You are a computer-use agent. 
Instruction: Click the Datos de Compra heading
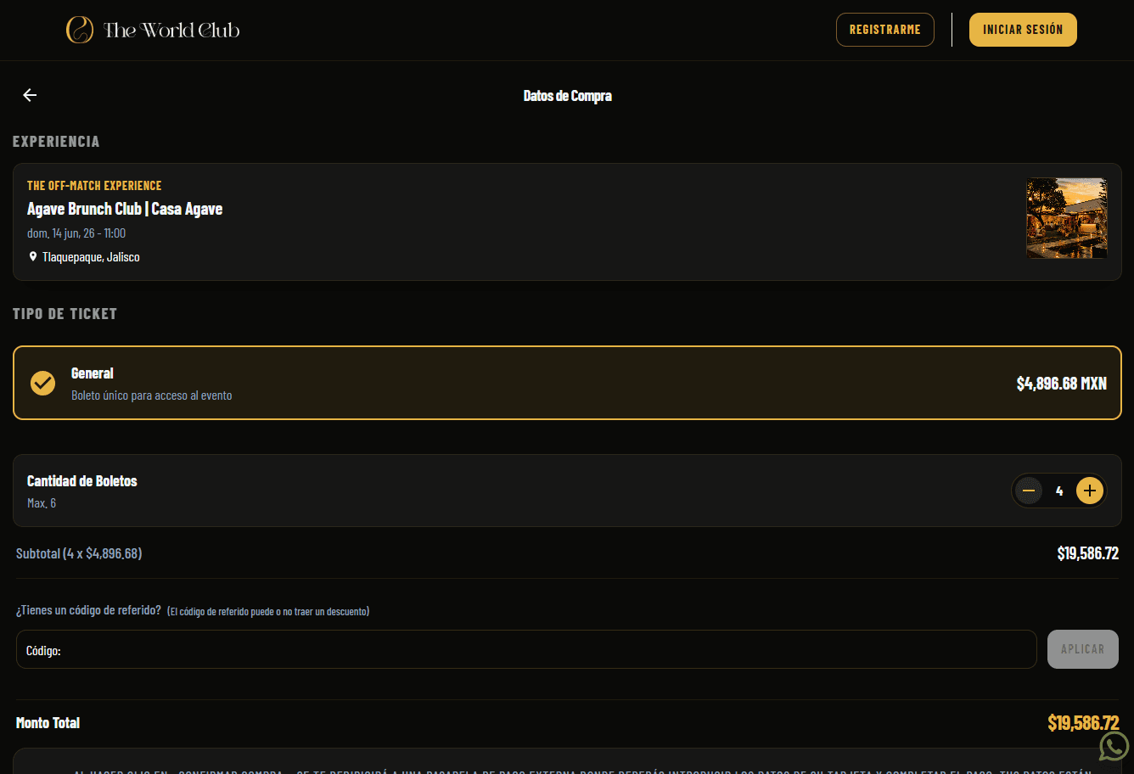coord(567,96)
